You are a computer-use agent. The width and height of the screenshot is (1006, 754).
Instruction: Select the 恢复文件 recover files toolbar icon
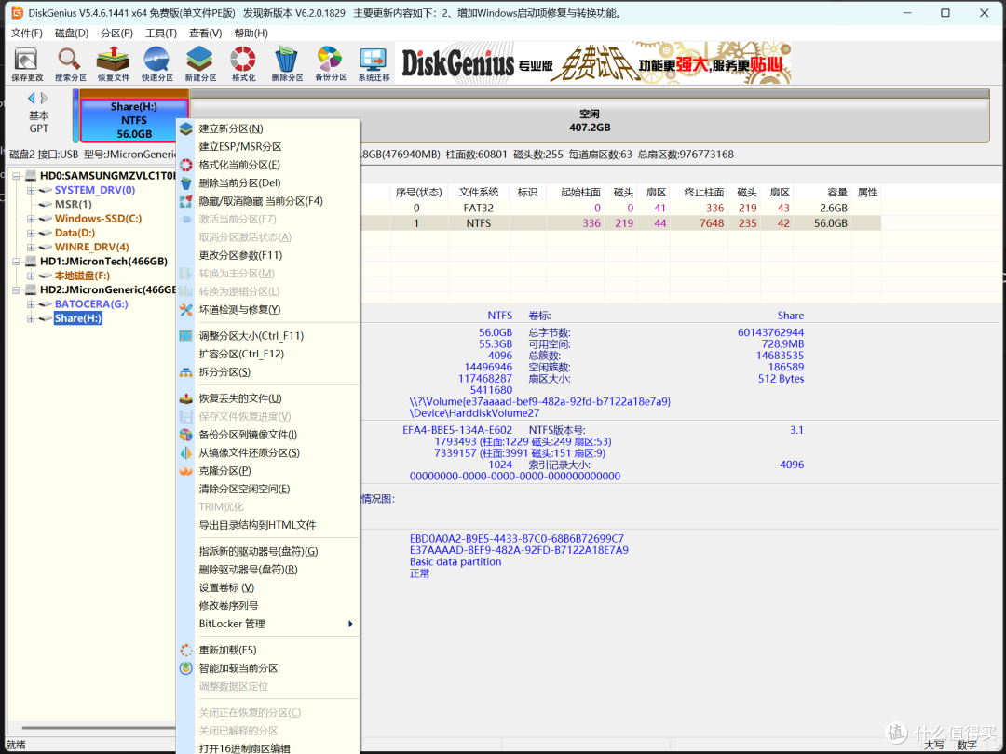pos(114,64)
